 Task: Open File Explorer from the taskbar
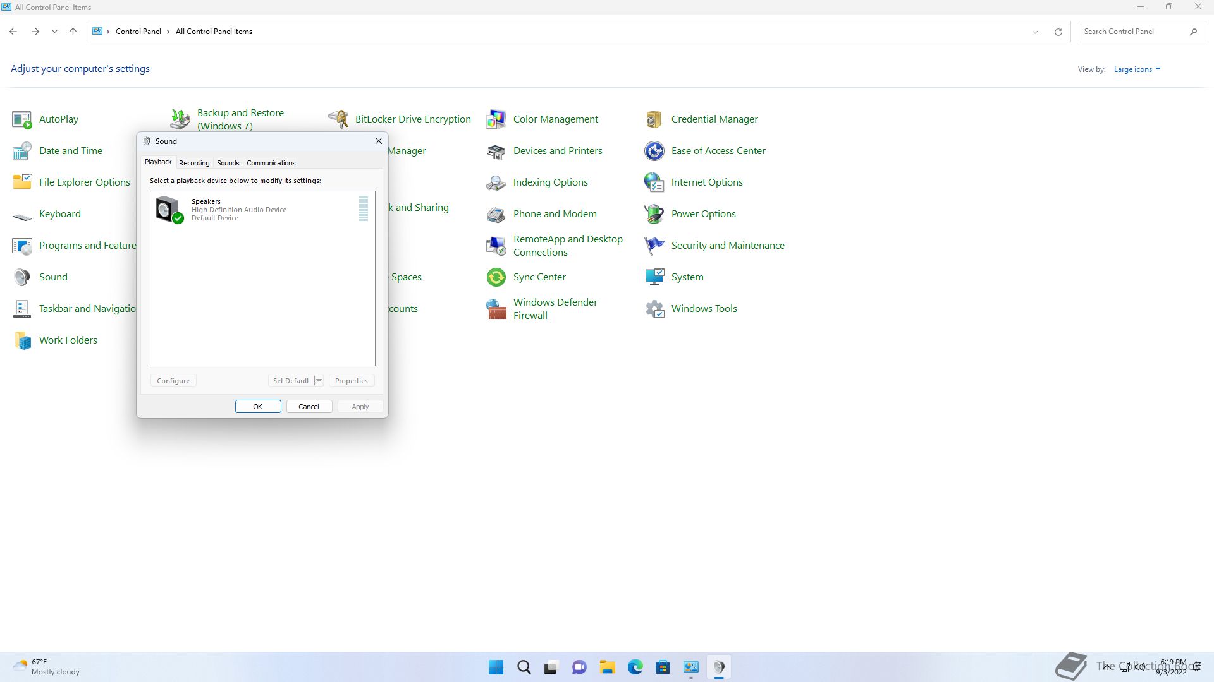[608, 667]
